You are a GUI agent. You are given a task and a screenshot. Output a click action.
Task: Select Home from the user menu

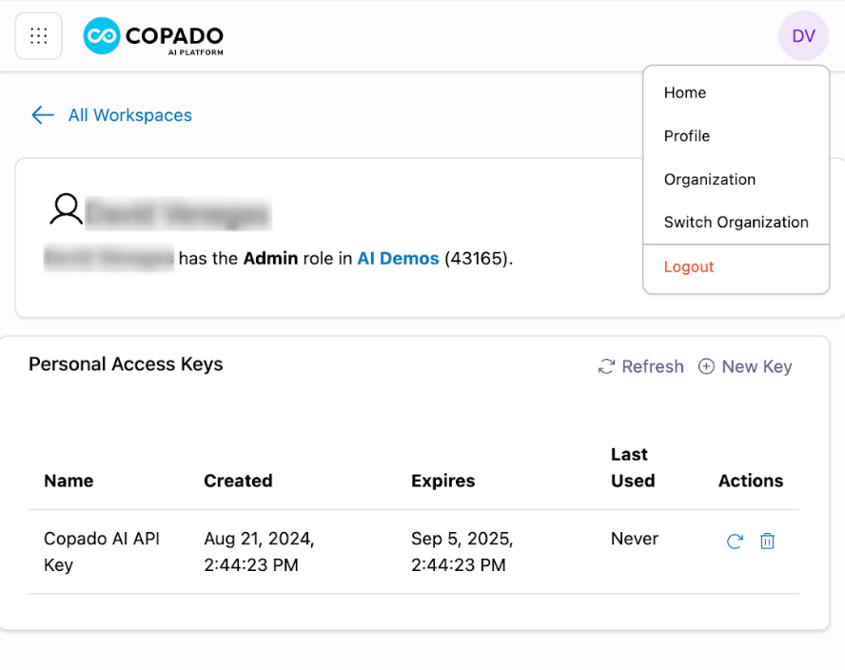(x=685, y=92)
